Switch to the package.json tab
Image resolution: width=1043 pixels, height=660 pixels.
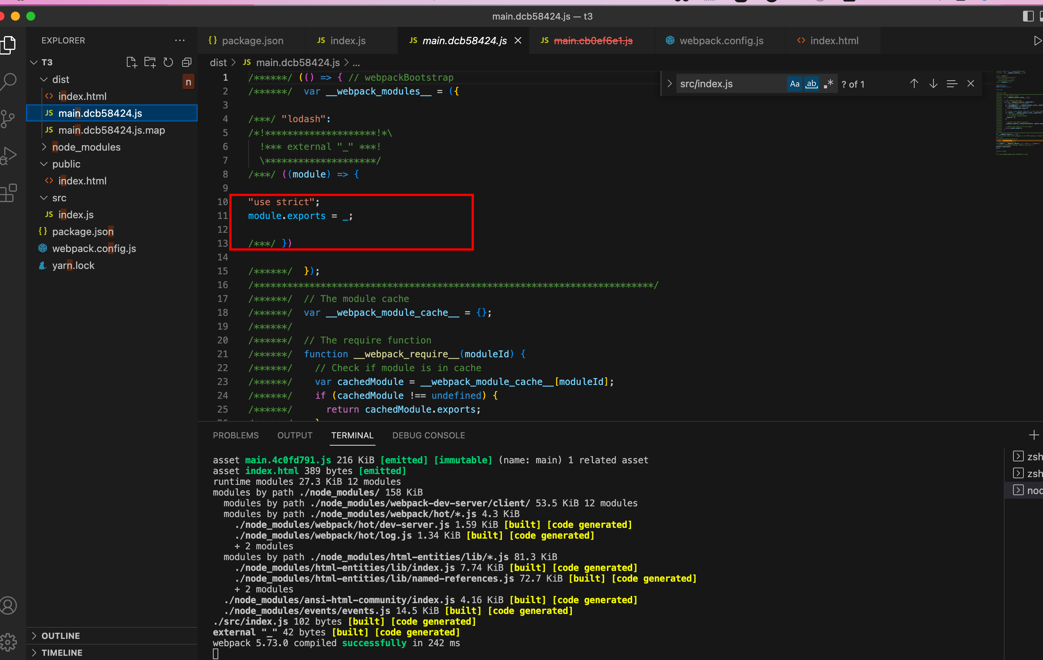pyautogui.click(x=252, y=41)
